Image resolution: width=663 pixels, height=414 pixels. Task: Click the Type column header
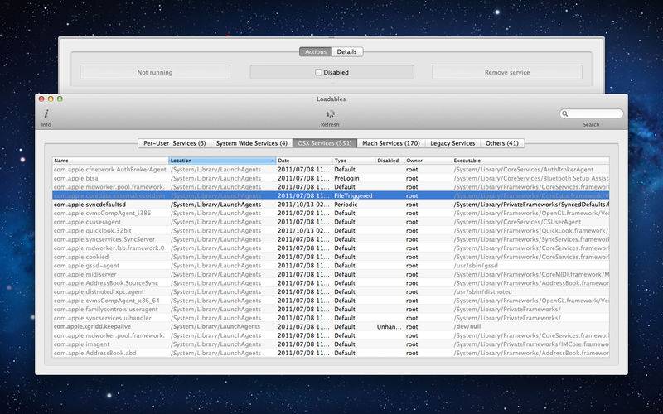[x=352, y=161]
